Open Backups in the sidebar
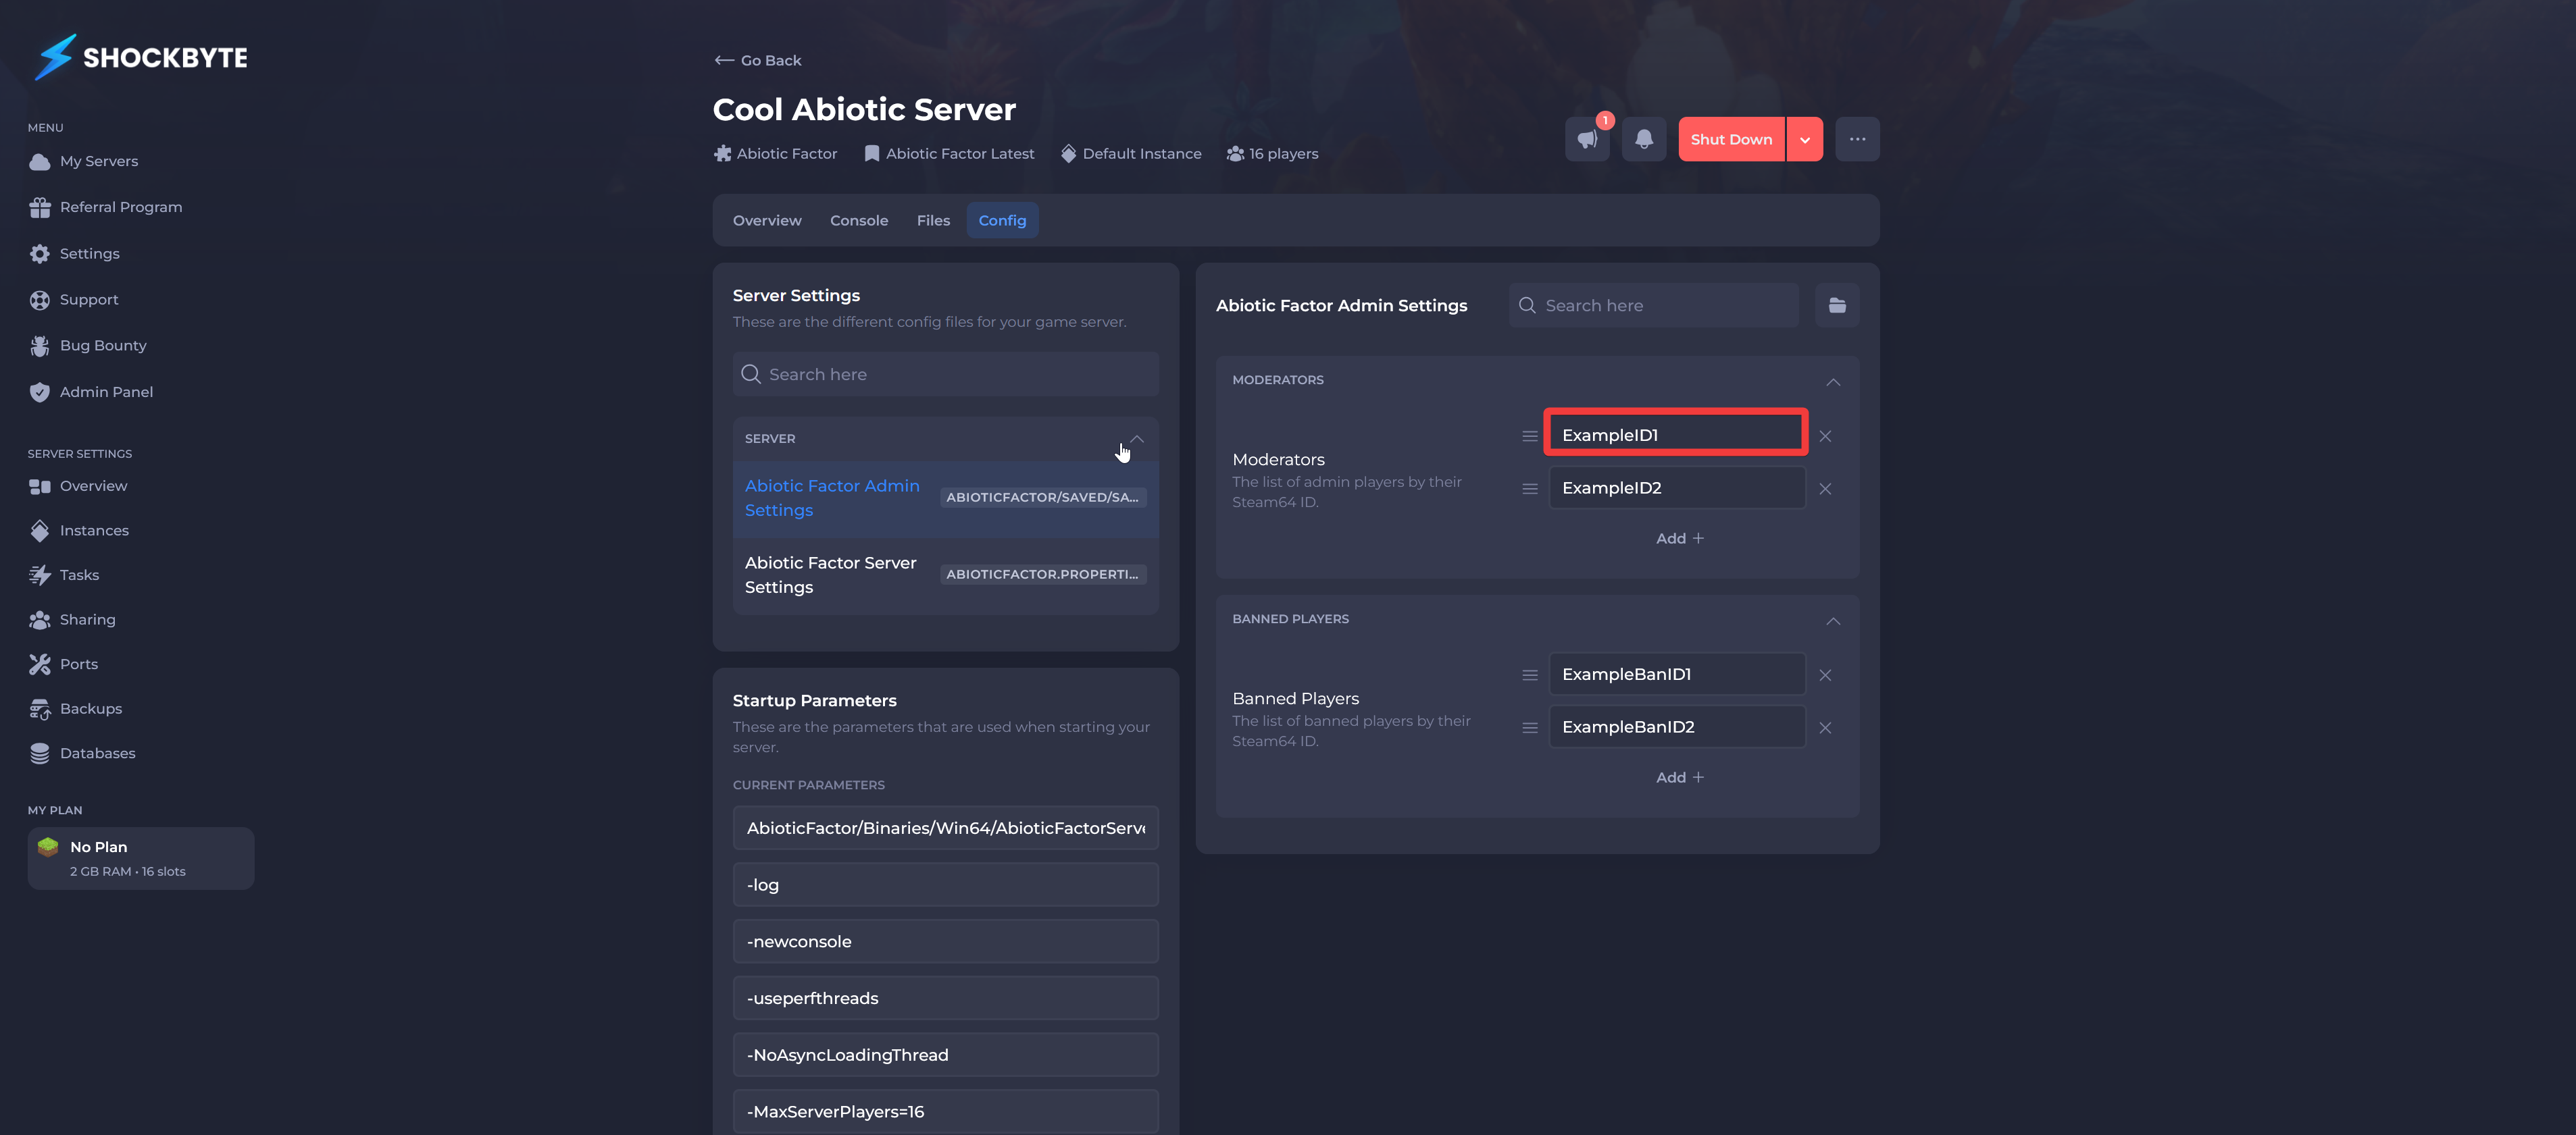Image resolution: width=2576 pixels, height=1135 pixels. click(76, 708)
